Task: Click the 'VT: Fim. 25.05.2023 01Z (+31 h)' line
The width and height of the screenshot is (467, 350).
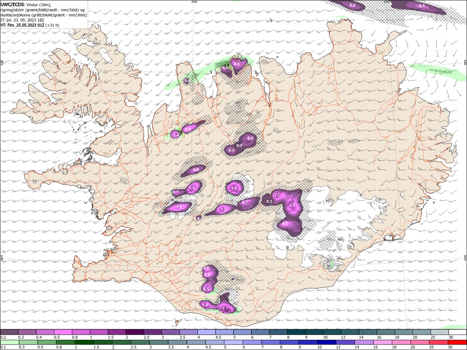Action: (30, 25)
